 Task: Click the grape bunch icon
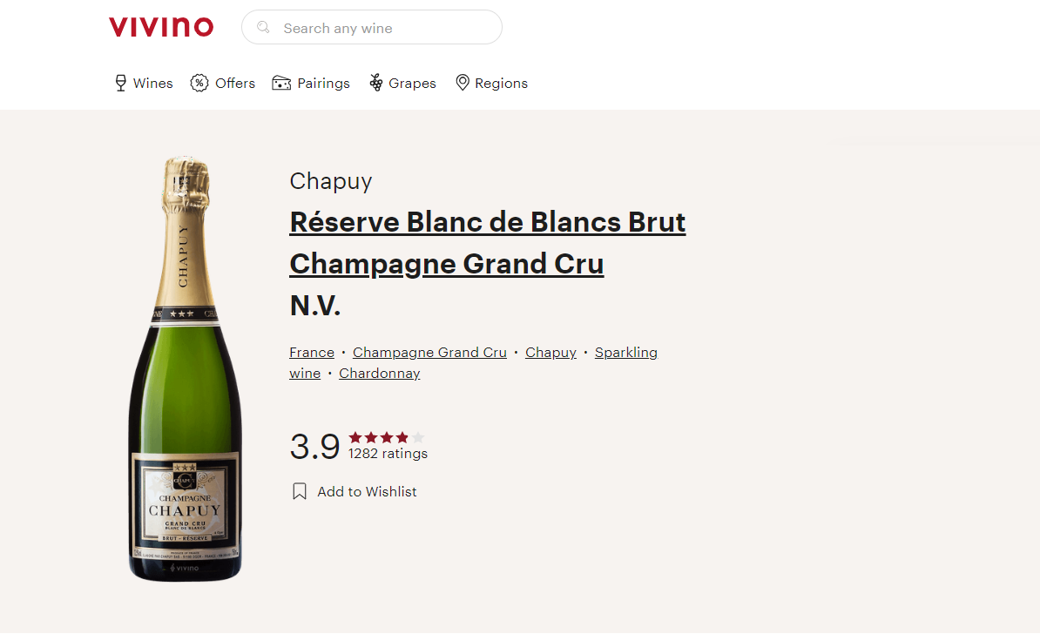(x=376, y=83)
